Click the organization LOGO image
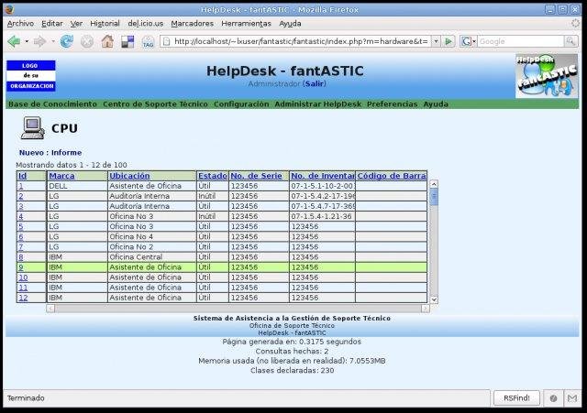Image resolution: width=587 pixels, height=413 pixels. click(x=30, y=76)
